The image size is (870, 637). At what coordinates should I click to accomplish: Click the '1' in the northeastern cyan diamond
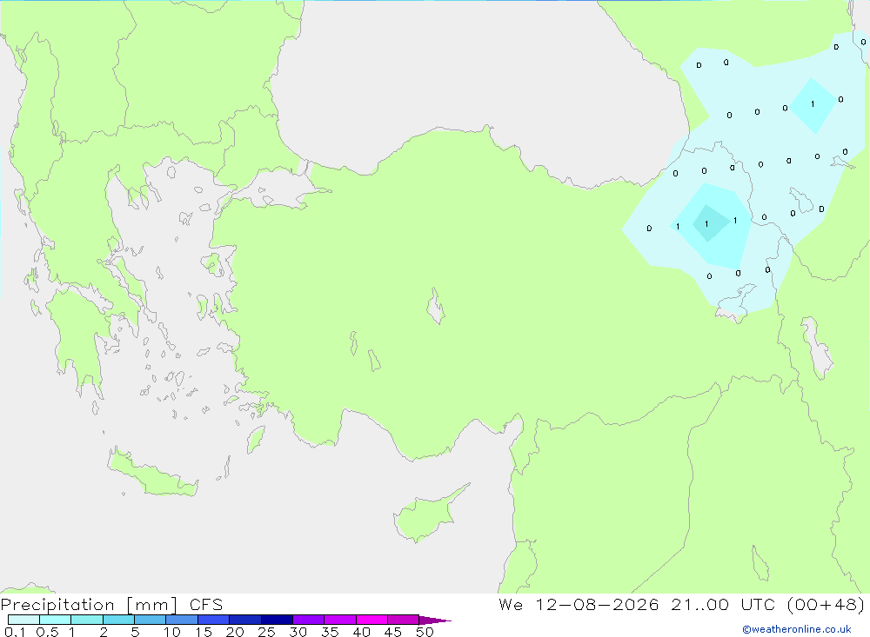coord(813,103)
